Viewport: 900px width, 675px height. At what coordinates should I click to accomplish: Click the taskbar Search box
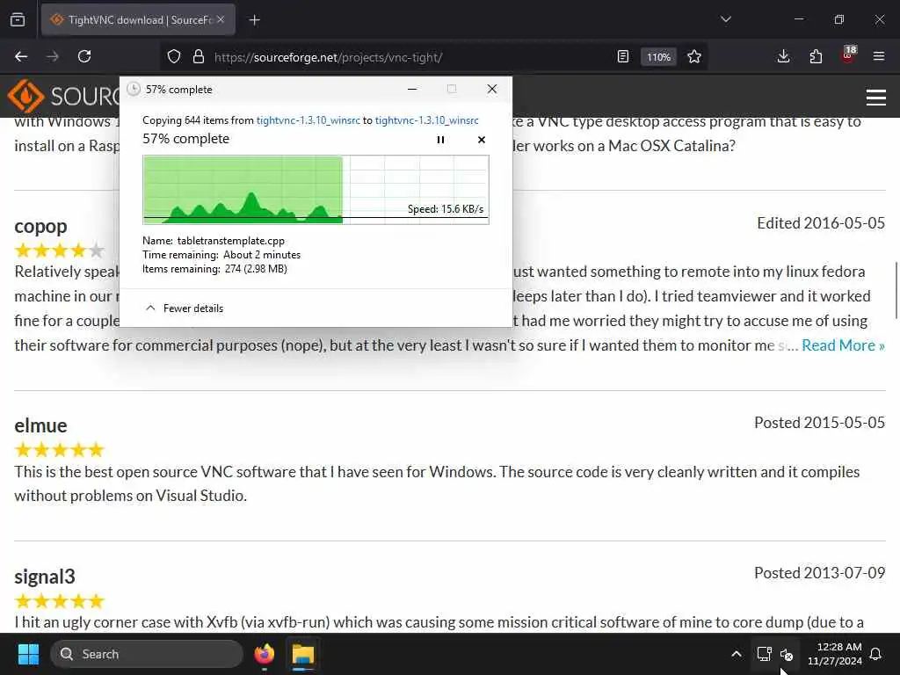click(x=147, y=654)
